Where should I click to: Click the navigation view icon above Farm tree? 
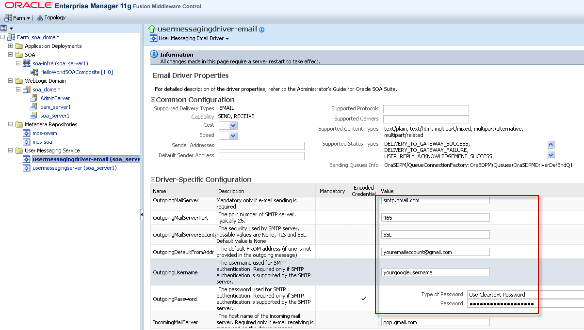coord(4,29)
